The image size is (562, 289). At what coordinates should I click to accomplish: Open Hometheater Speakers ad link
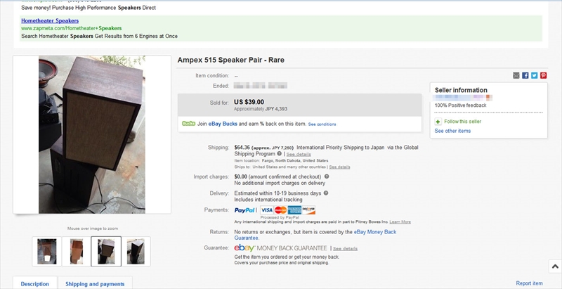pos(50,21)
